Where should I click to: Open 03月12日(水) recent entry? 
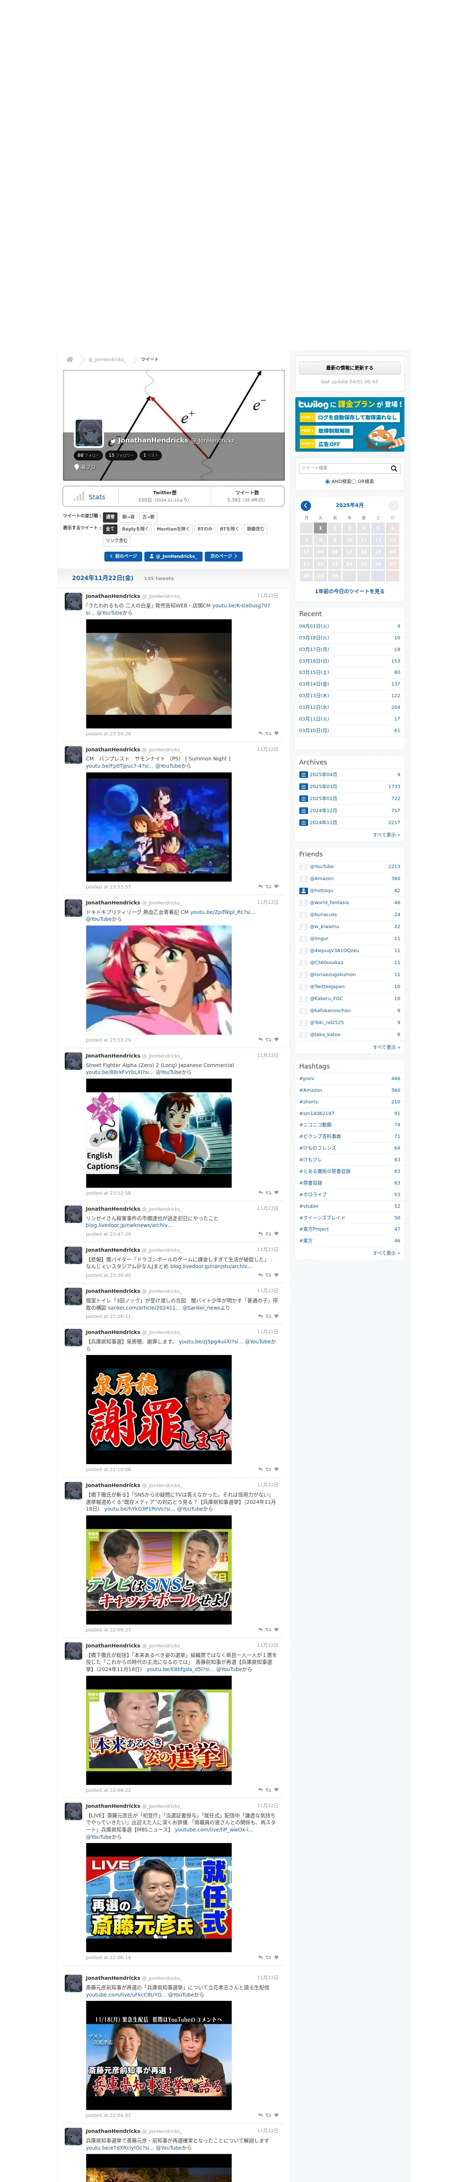tap(315, 707)
